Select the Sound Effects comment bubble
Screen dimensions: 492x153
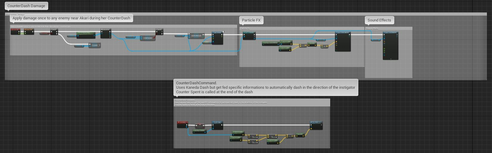379,20
